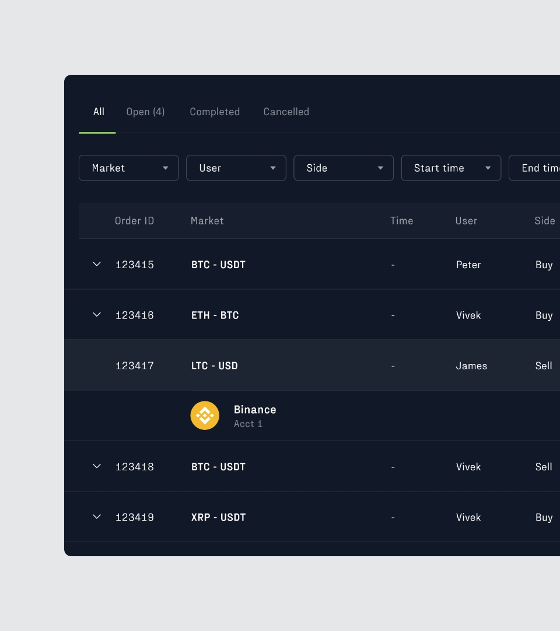
Task: Select the Completed tab
Action: pos(215,112)
